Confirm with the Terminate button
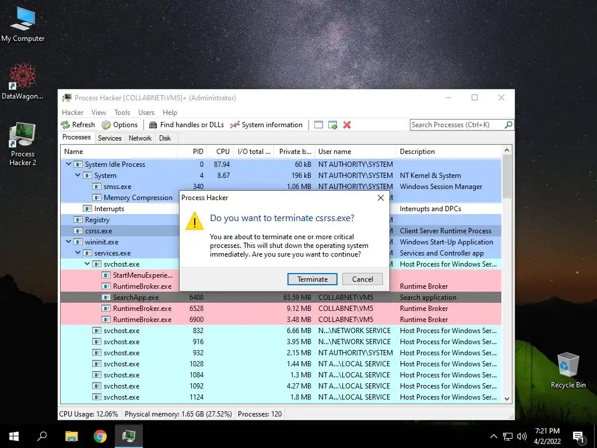 [x=312, y=279]
